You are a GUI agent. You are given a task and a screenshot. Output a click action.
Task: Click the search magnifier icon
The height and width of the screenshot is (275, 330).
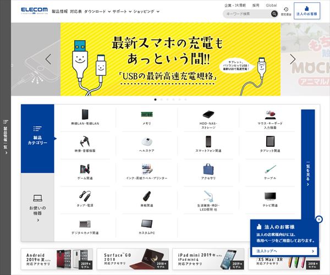[x=274, y=14]
